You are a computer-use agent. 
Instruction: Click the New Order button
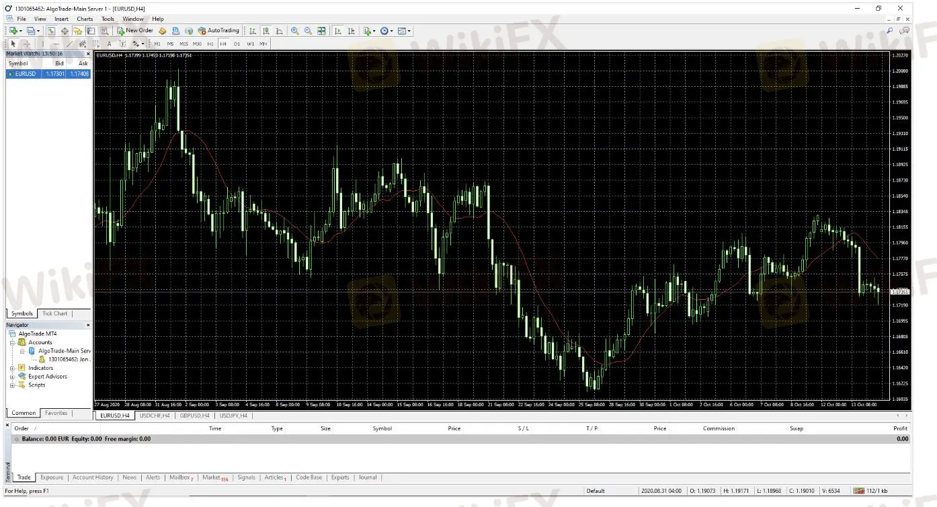pyautogui.click(x=134, y=31)
